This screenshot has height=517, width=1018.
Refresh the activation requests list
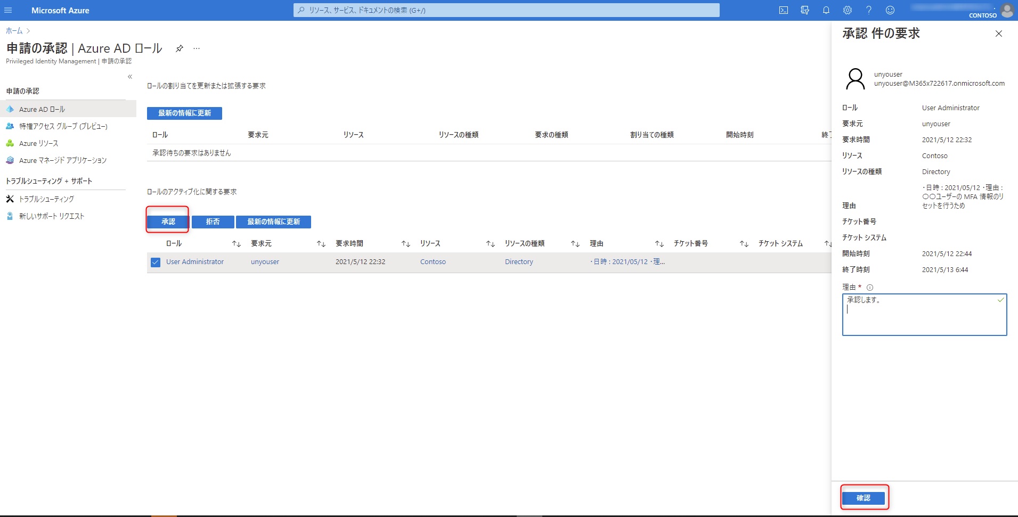point(273,221)
